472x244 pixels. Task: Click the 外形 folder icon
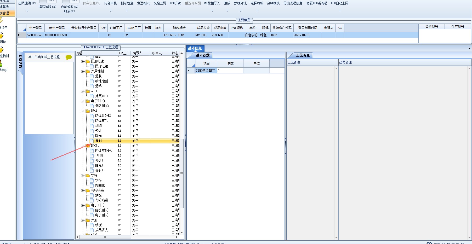click(x=88, y=220)
